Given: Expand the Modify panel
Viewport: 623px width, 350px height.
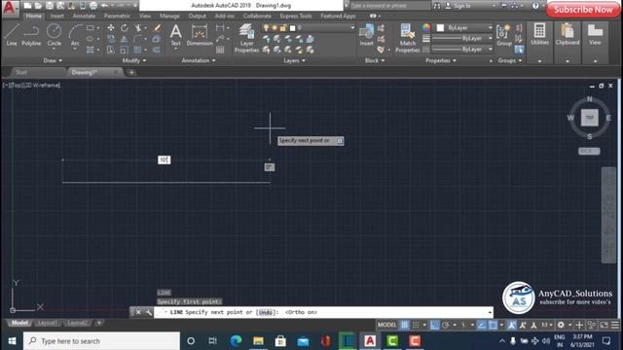Looking at the screenshot, I should point(134,60).
